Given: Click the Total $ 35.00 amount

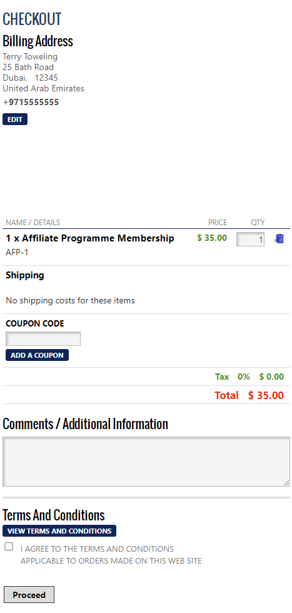Looking at the screenshot, I should (249, 395).
